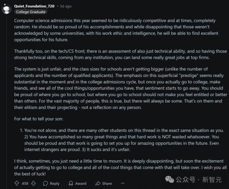
Task: Click the Reply speech bubble icon
Action: [x=45, y=183]
